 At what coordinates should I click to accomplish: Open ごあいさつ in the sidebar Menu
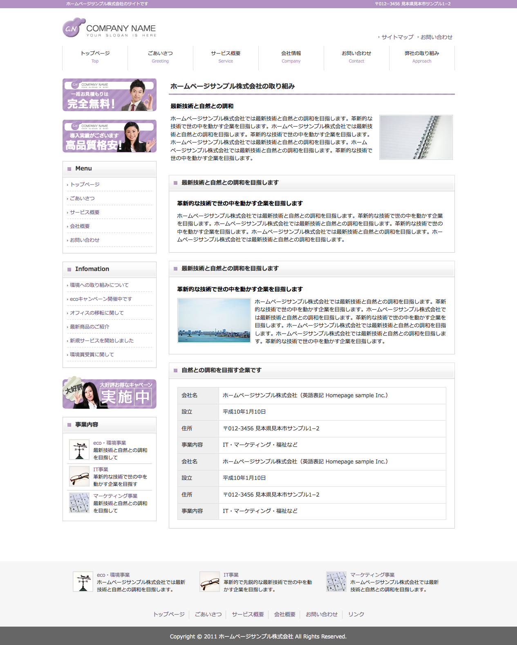82,198
